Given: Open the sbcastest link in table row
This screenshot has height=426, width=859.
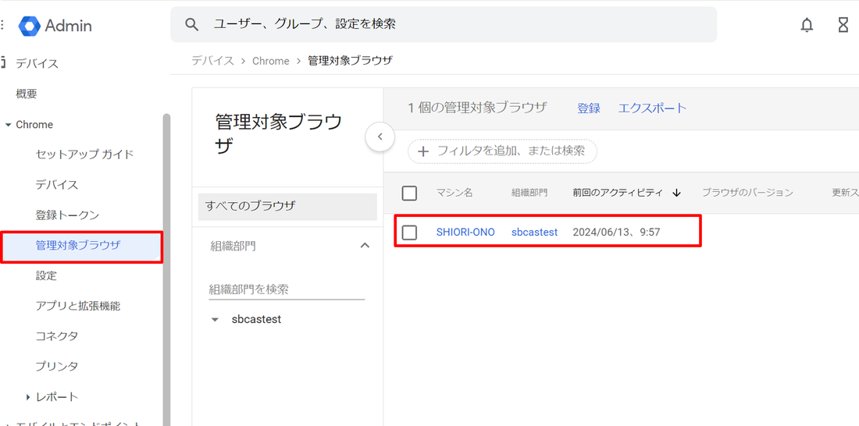Looking at the screenshot, I should (x=534, y=233).
